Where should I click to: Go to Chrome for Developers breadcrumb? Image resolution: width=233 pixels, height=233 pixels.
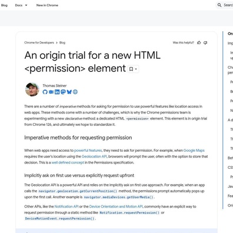39,42
